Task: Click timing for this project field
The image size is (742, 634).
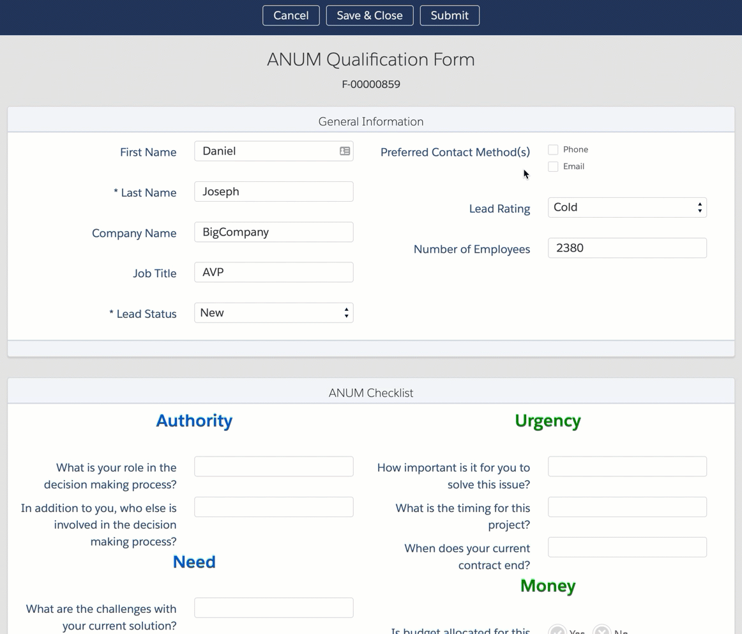Action: click(627, 507)
